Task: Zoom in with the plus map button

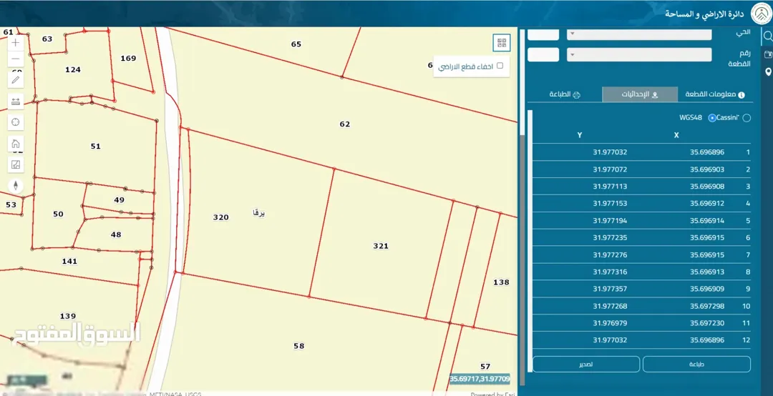Action: (x=16, y=43)
